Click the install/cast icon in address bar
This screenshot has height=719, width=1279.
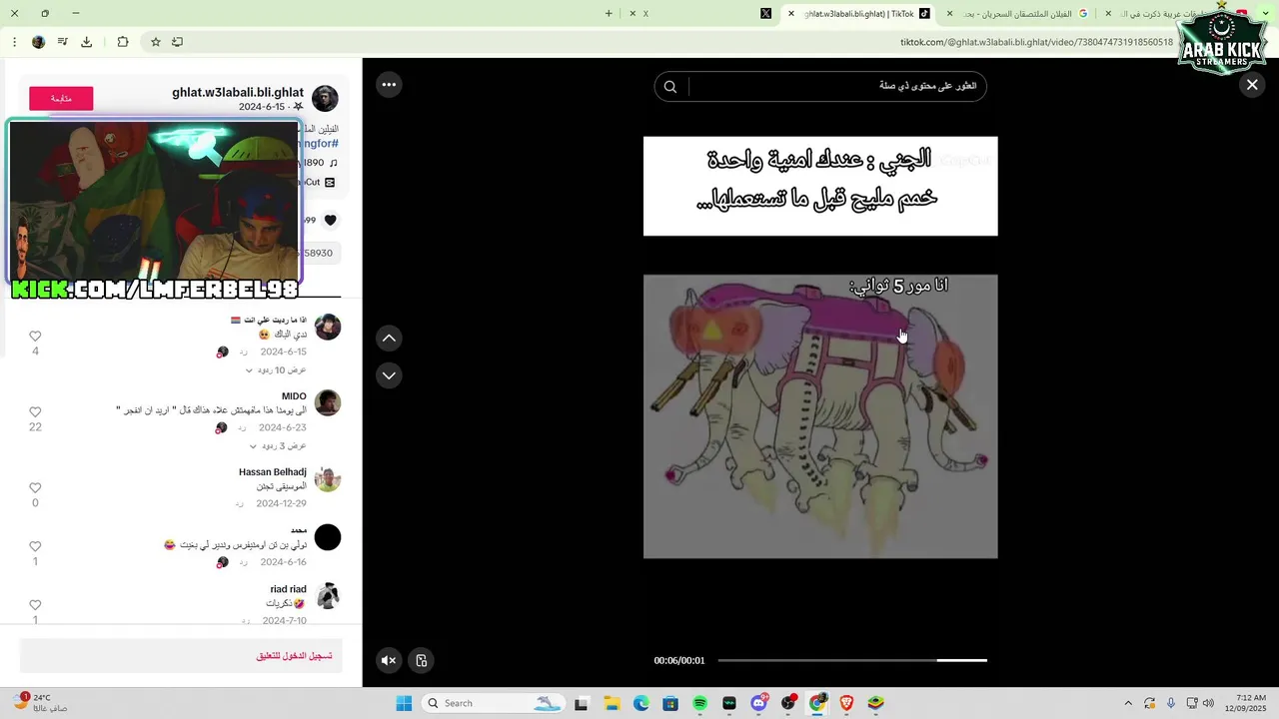click(177, 42)
